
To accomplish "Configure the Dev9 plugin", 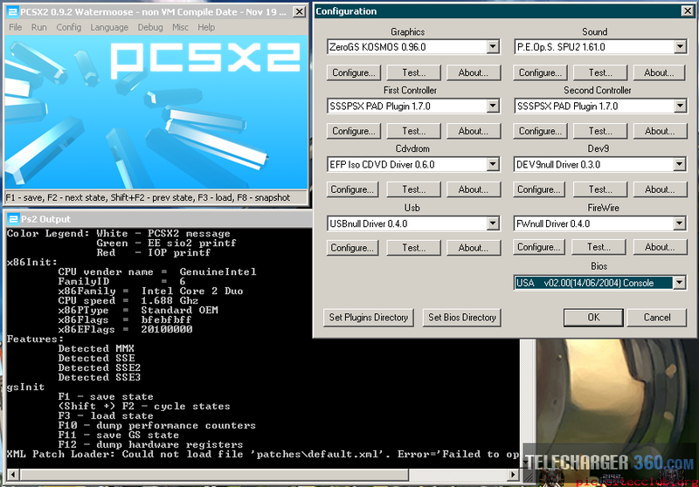I will click(x=539, y=189).
